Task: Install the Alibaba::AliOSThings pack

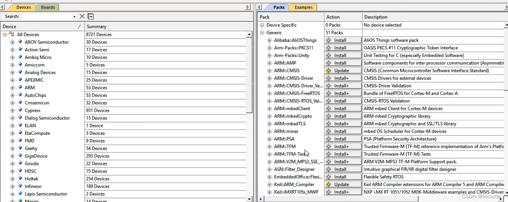Action: tap(343, 40)
